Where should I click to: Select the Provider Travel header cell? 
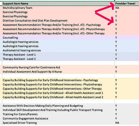pos(127,3)
